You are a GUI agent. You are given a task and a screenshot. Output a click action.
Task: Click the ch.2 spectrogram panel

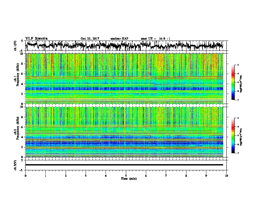(124, 132)
